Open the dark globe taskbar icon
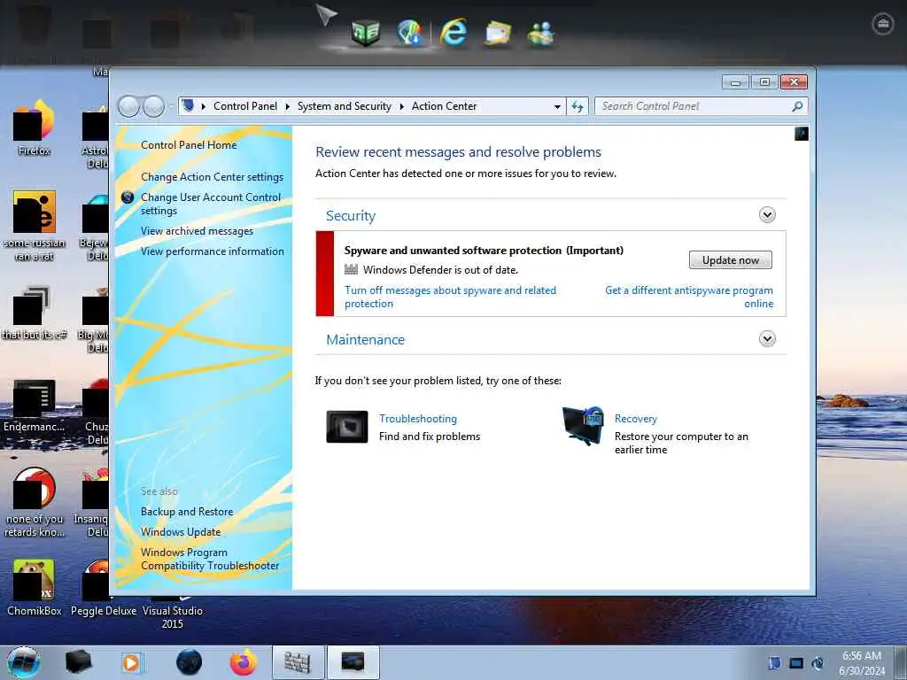The image size is (907, 680). [189, 662]
